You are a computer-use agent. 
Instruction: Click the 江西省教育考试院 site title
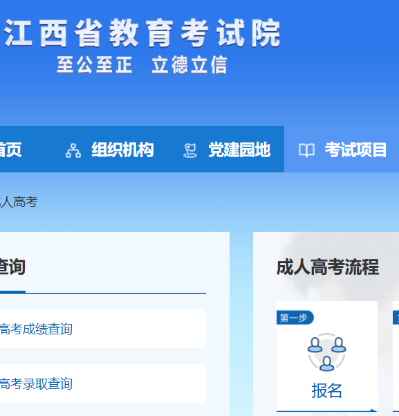pyautogui.click(x=142, y=33)
